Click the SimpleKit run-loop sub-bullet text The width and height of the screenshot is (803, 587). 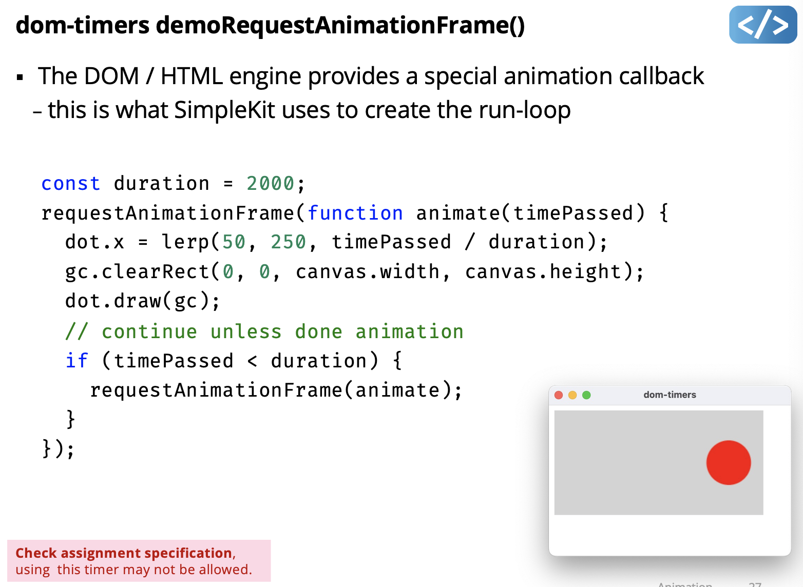[x=308, y=110]
